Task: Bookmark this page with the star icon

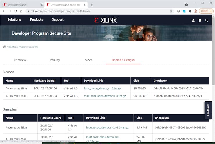Action: click(x=171, y=11)
